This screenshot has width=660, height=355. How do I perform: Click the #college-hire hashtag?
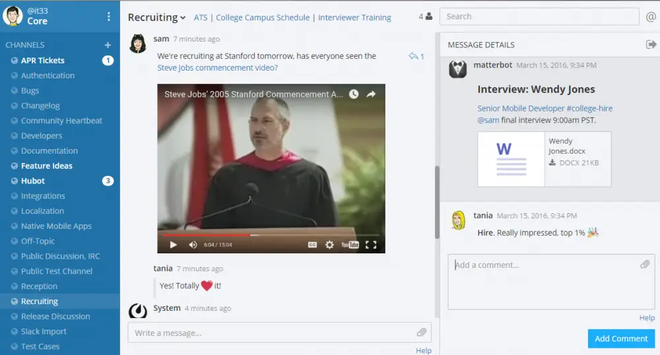coord(589,108)
